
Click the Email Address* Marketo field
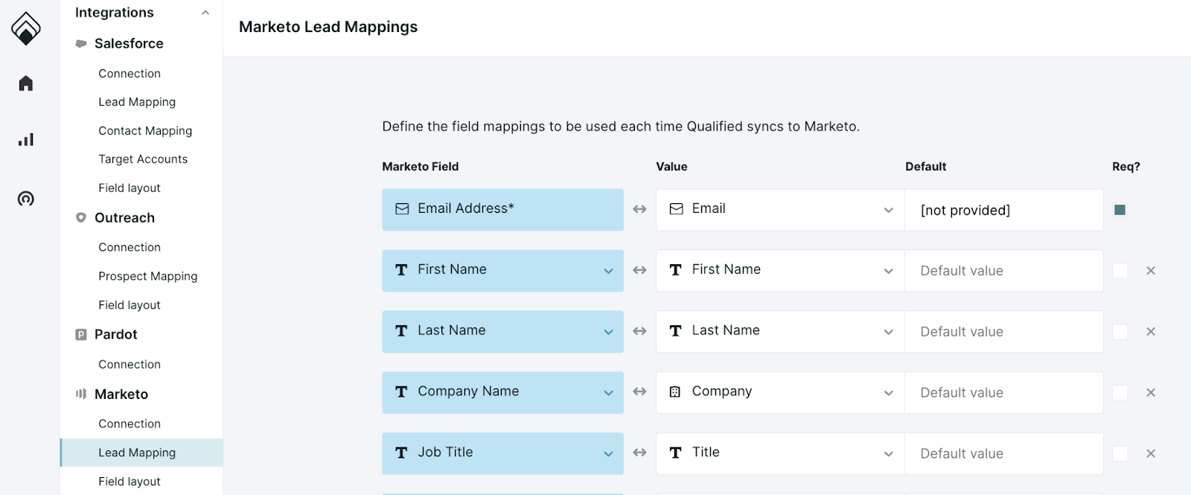(x=503, y=210)
